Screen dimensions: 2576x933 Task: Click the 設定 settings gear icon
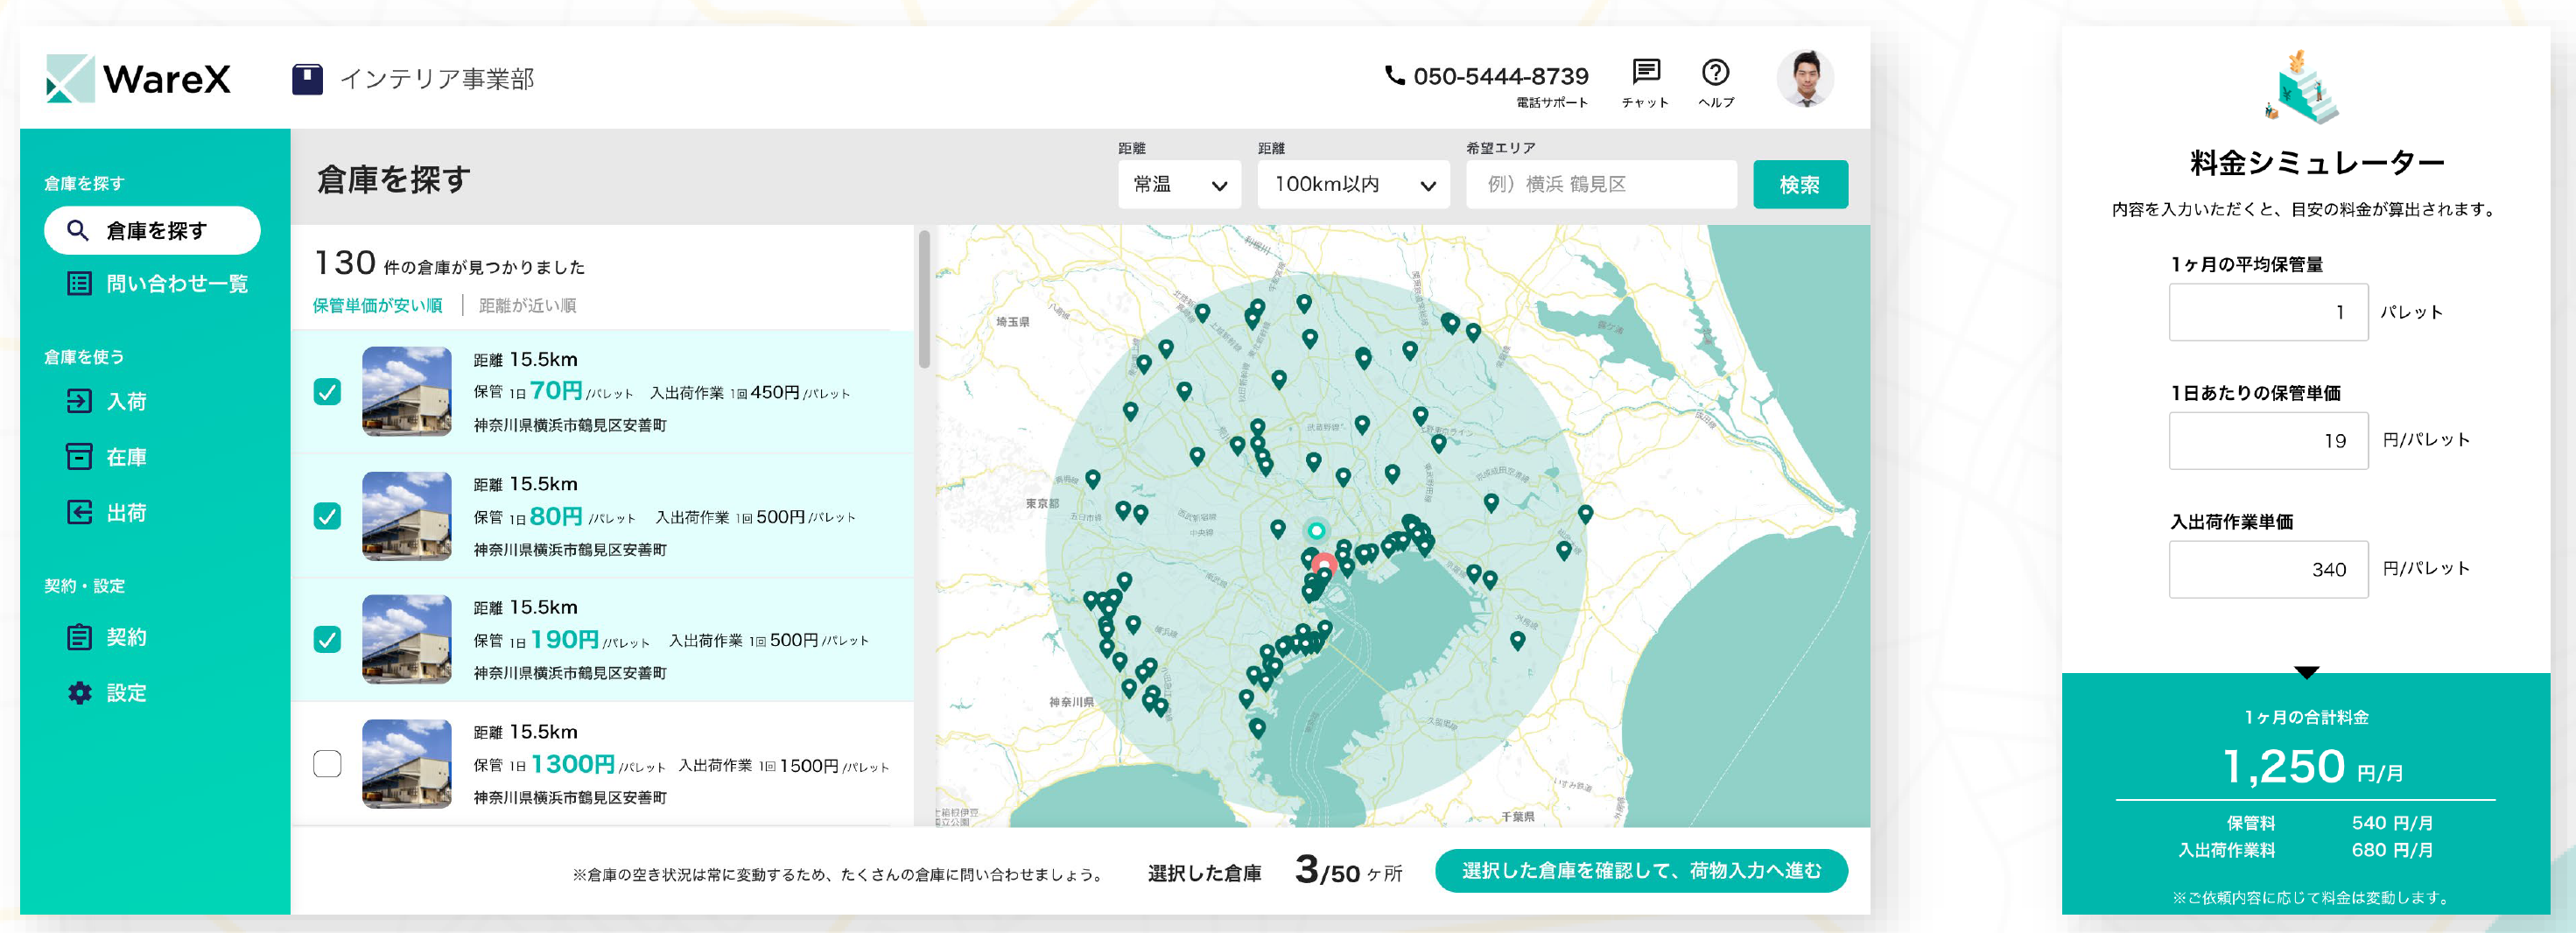(x=80, y=692)
